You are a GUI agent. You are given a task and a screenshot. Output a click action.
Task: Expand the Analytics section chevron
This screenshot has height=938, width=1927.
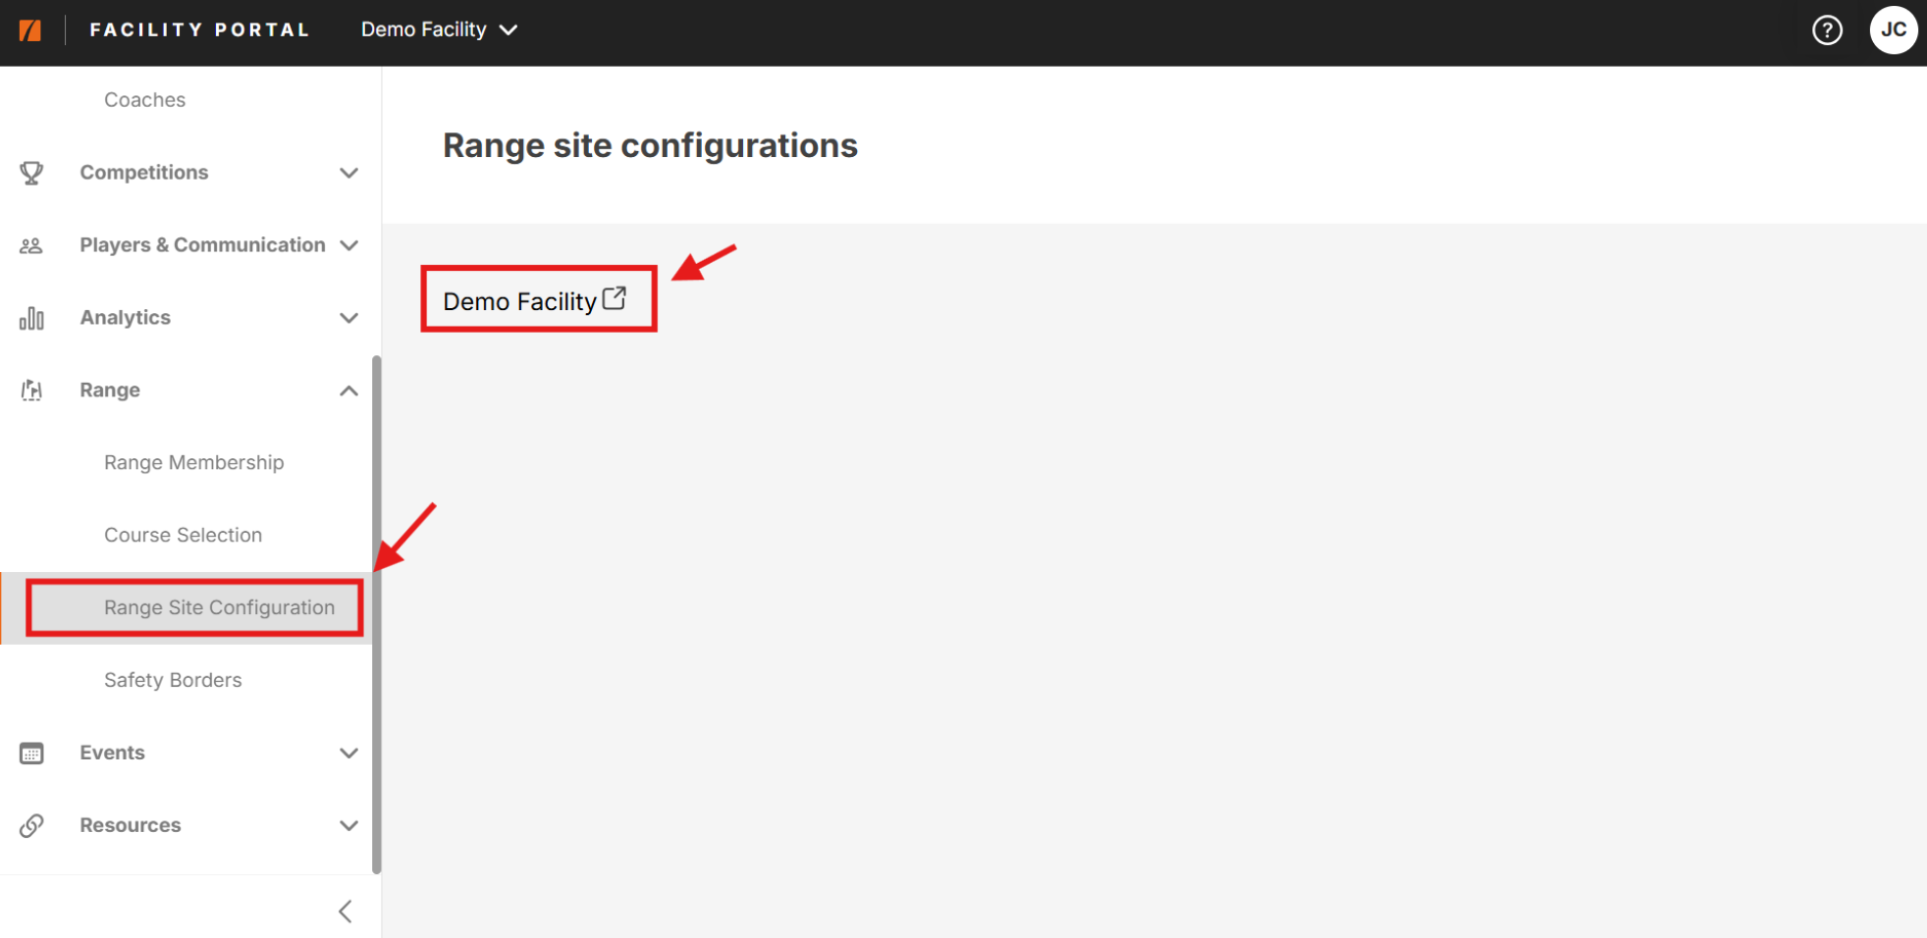click(348, 318)
